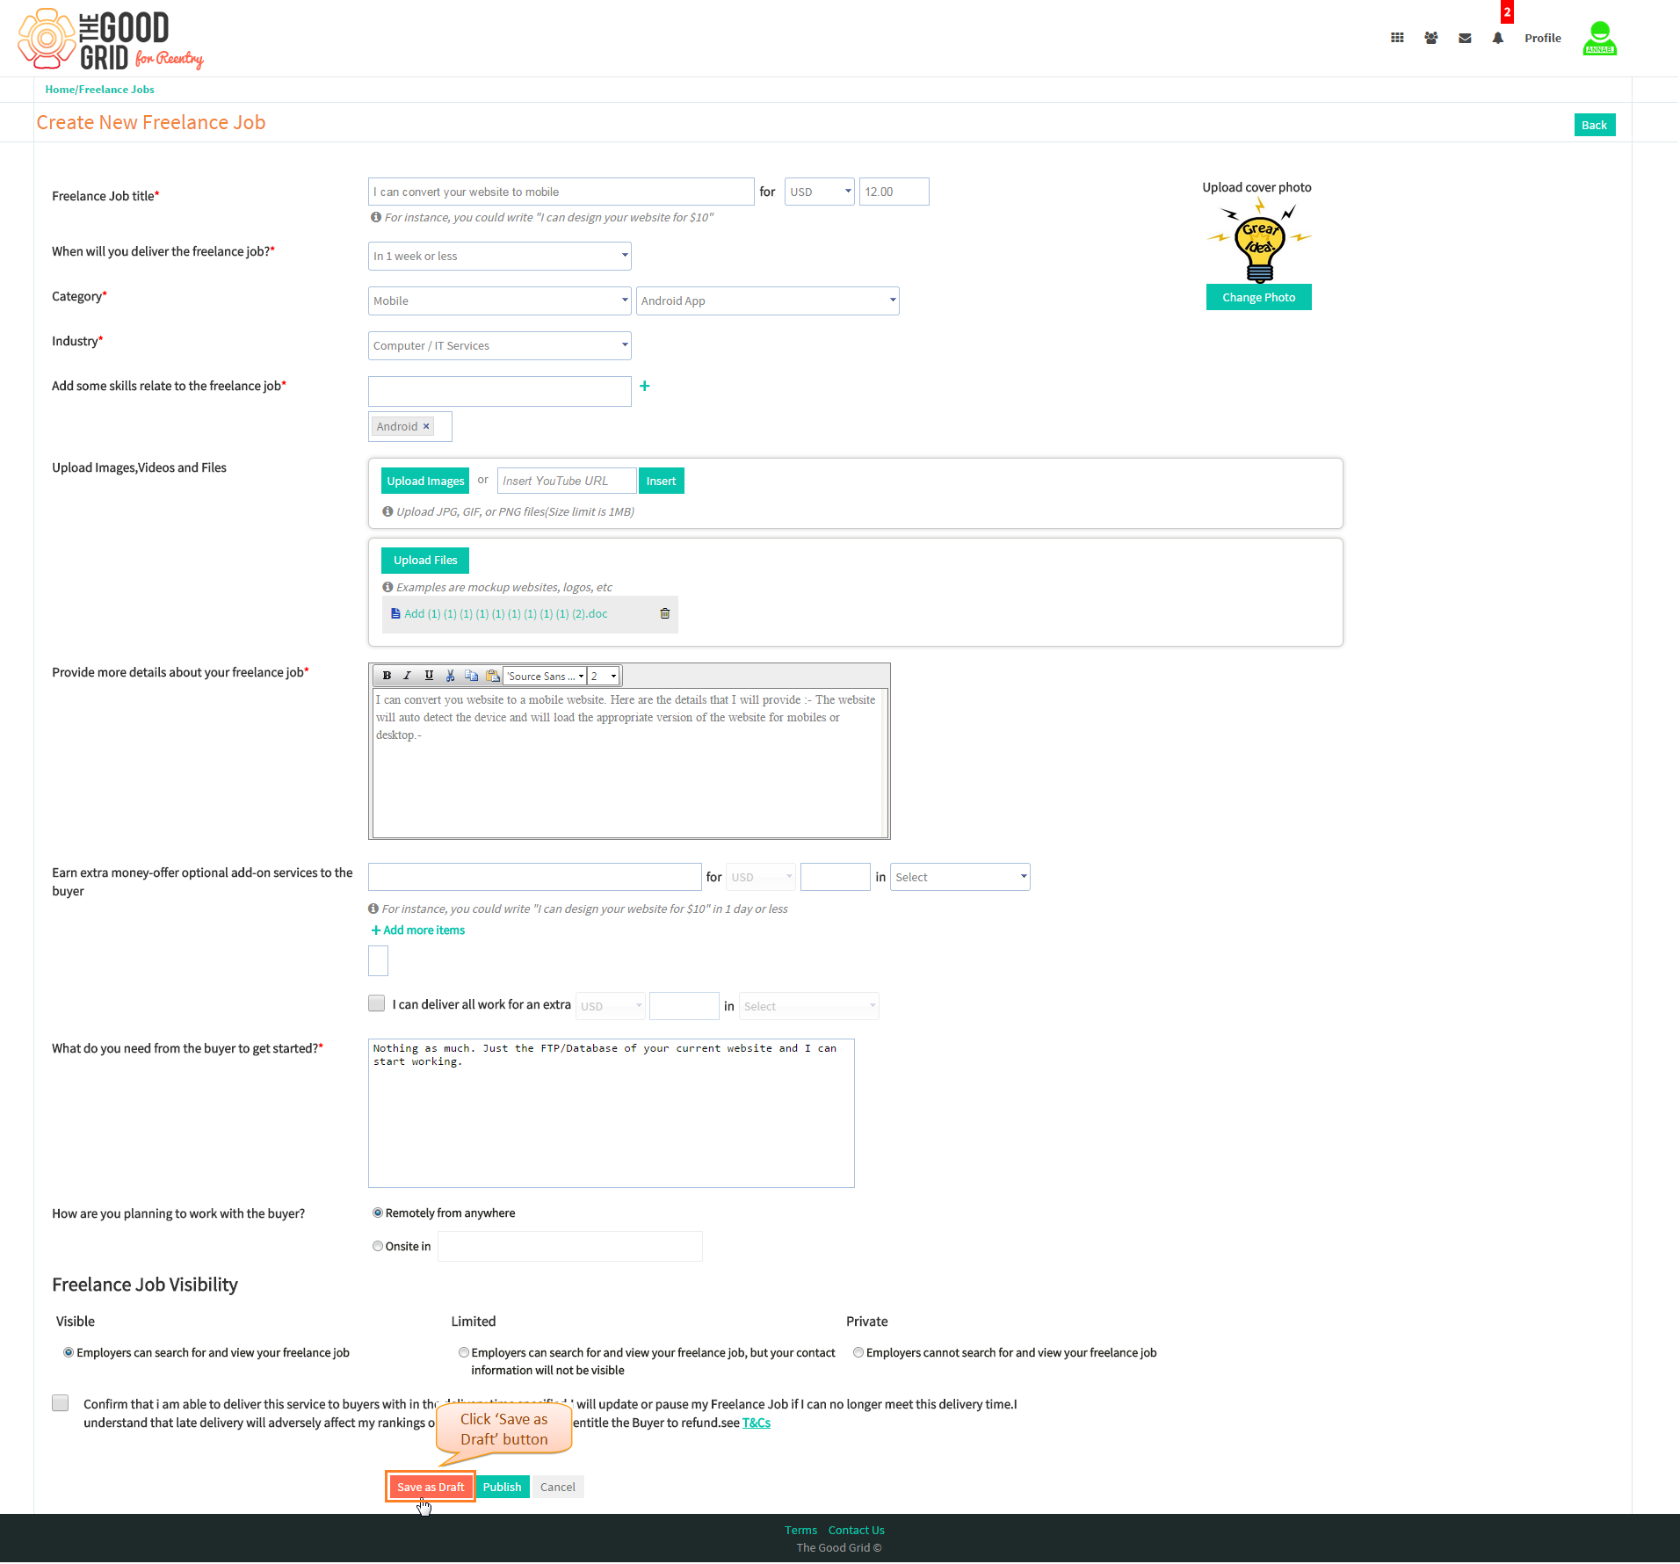
Task: Open the apps grid icon in header
Action: [1397, 38]
